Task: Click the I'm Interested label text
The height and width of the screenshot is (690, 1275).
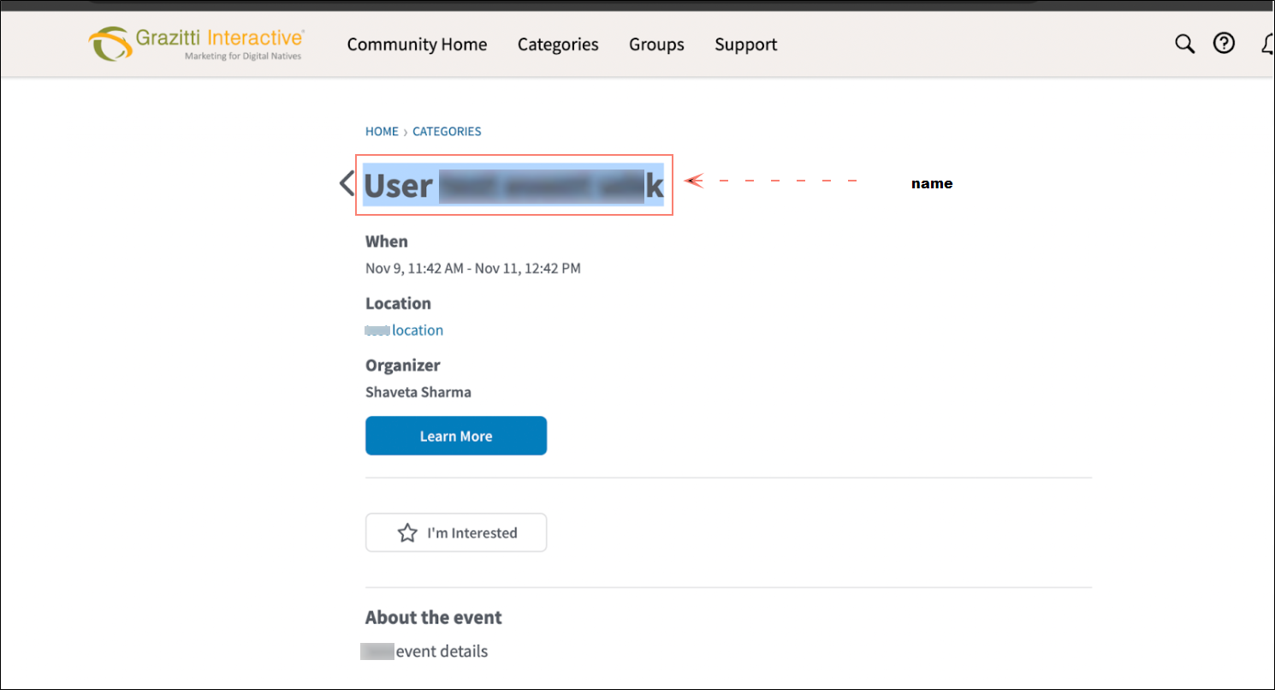Action: click(x=472, y=532)
